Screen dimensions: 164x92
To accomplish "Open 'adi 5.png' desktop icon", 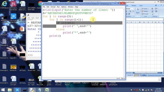I will 22,68.
